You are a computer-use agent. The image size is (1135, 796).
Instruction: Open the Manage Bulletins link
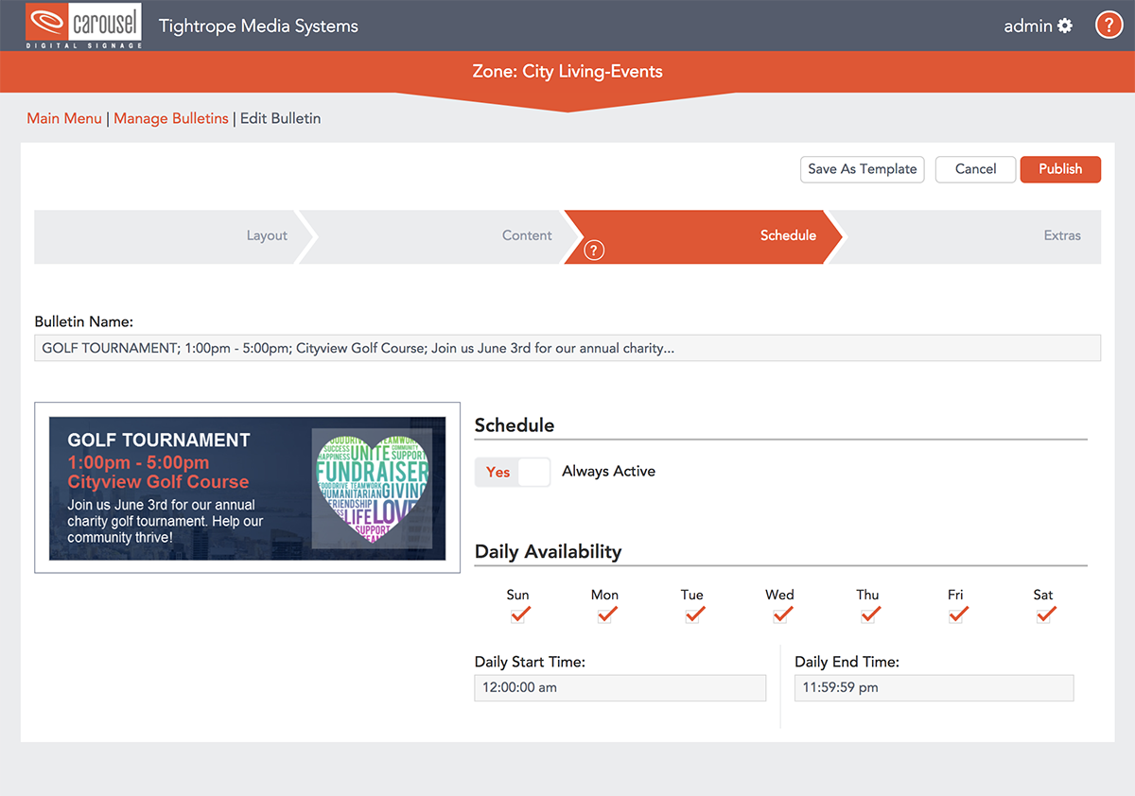[171, 118]
